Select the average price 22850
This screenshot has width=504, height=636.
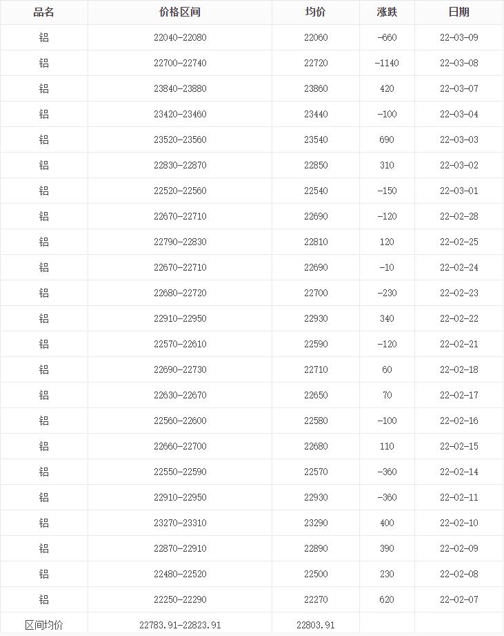316,166
